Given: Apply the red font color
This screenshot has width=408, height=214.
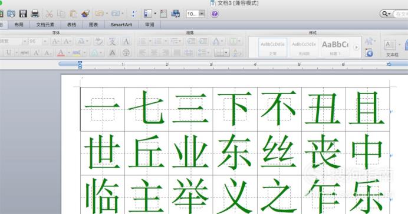Looking at the screenshot, I should [61, 53].
